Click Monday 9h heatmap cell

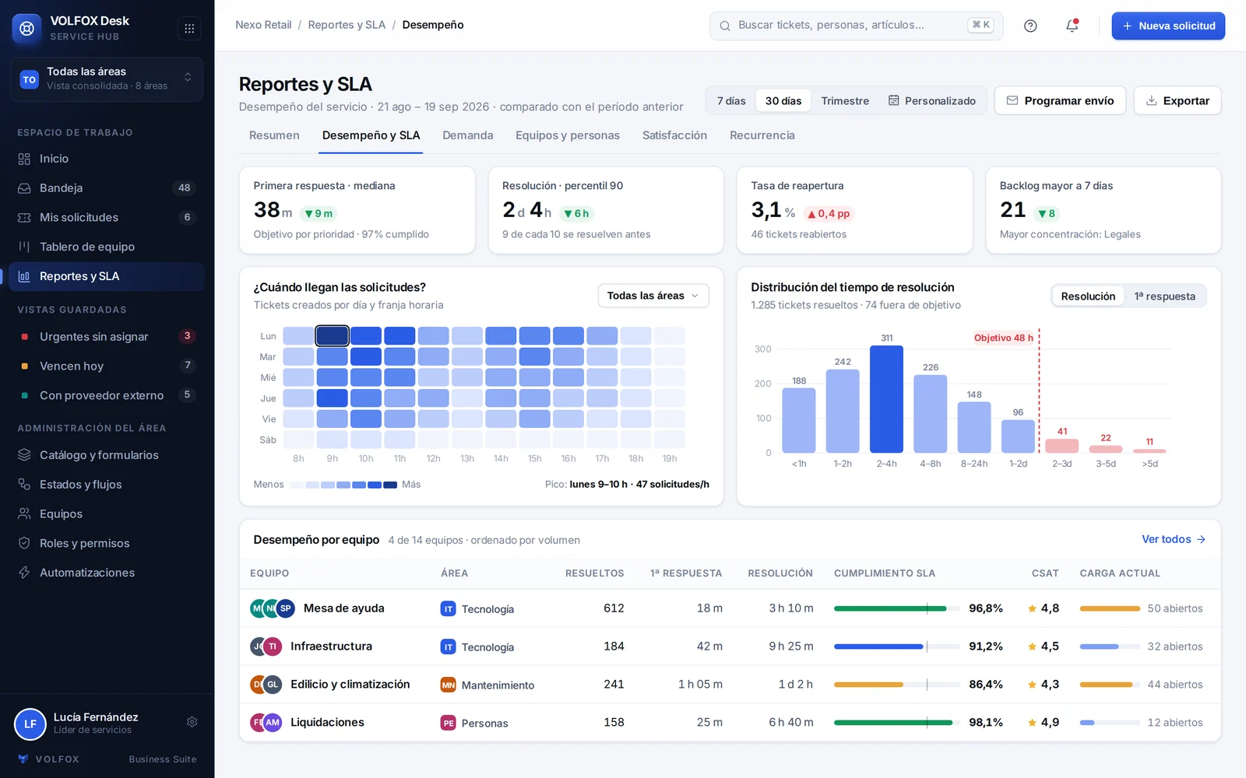[332, 336]
